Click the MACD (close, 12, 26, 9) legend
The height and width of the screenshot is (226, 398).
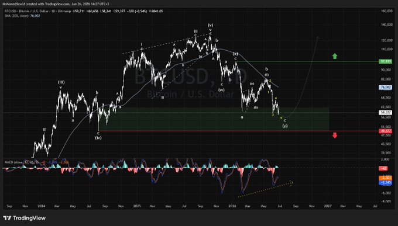click(x=22, y=162)
